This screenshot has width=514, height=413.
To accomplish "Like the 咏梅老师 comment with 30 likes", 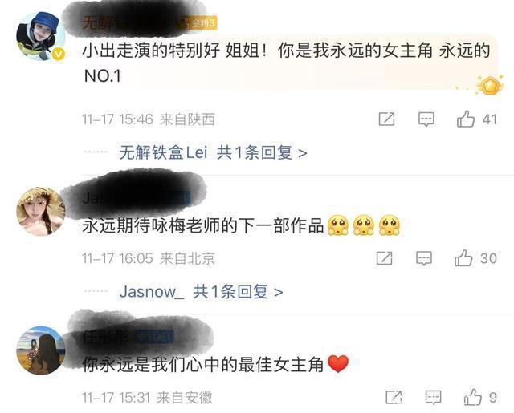I will (463, 258).
